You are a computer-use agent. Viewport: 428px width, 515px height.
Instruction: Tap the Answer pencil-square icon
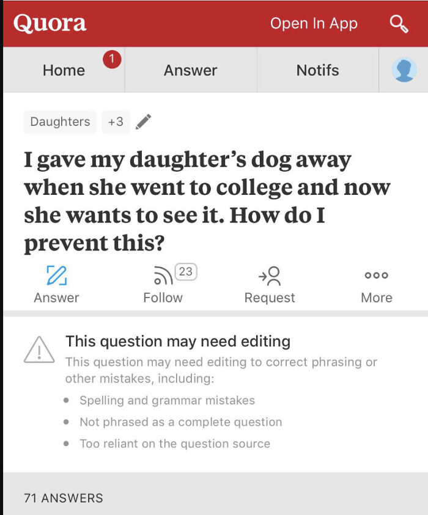pos(56,275)
